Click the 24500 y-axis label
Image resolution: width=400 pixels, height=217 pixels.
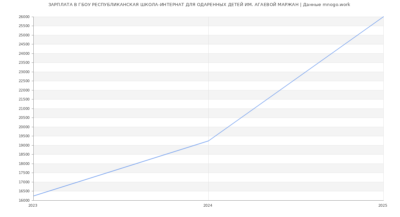point(25,44)
